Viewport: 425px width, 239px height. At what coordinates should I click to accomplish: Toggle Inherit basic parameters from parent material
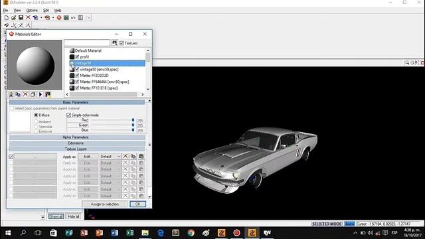(12, 108)
